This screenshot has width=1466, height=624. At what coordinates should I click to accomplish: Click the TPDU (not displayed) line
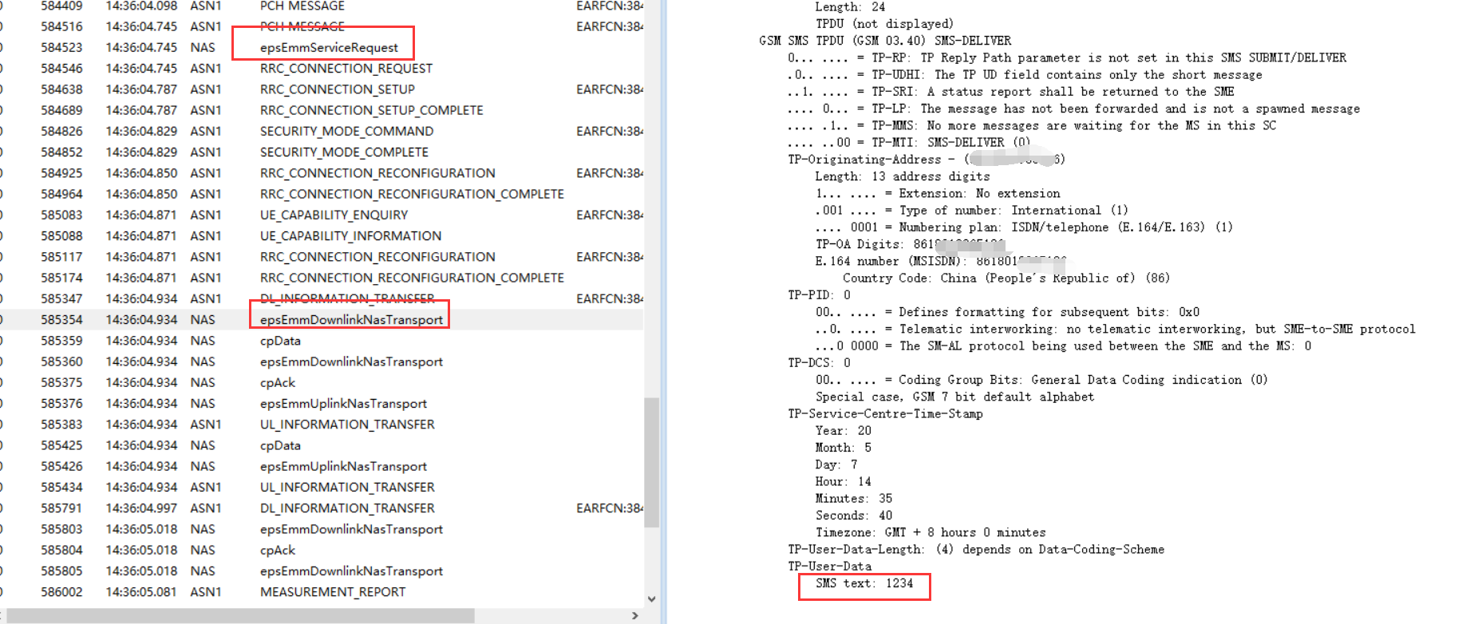click(x=884, y=24)
